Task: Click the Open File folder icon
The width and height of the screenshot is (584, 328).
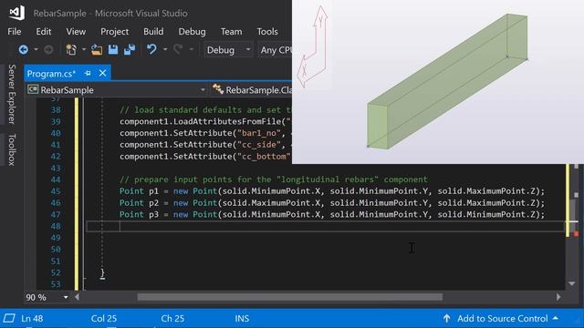Action: (x=97, y=50)
